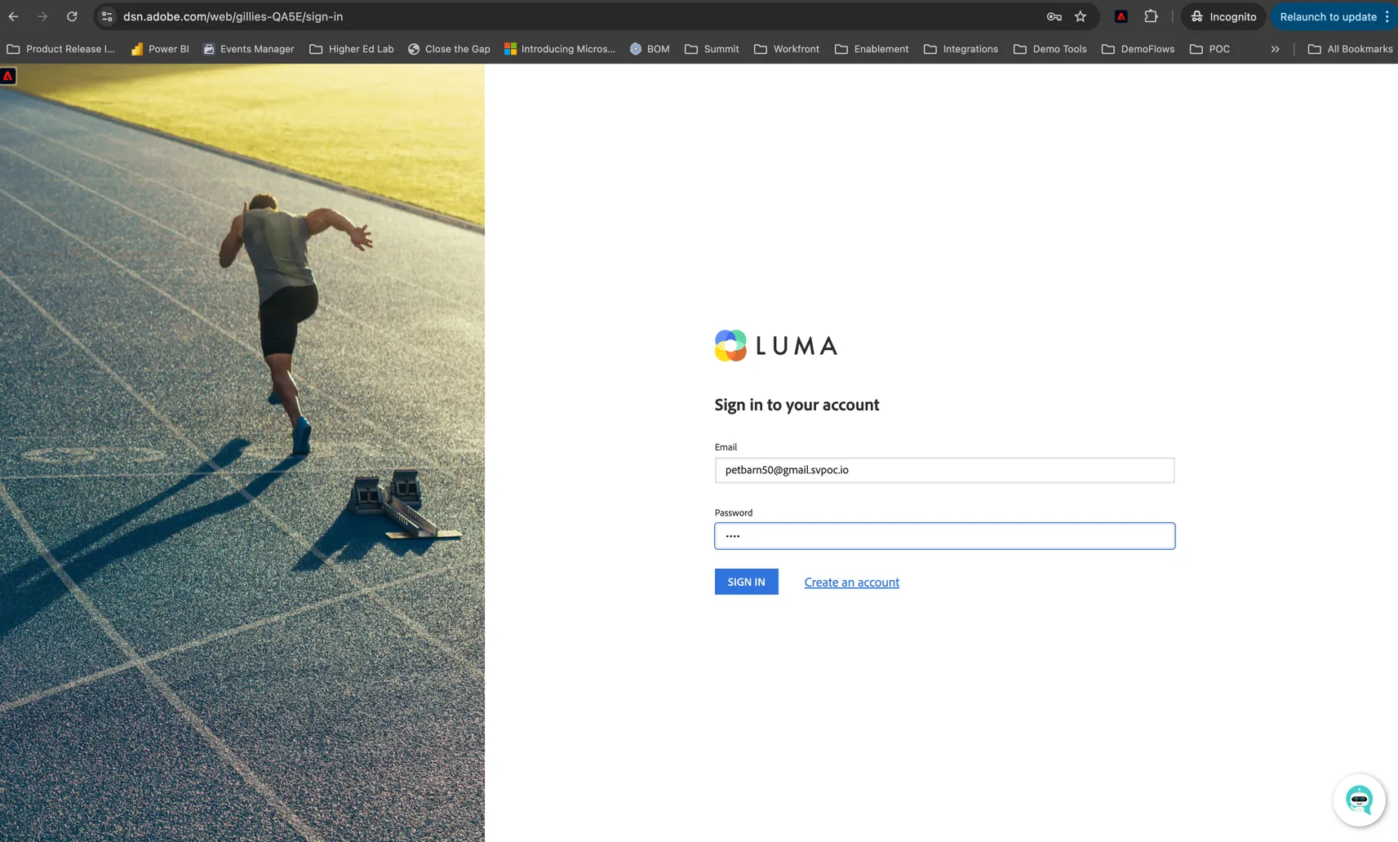
Task: Bookmark this page with the star icon
Action: 1081,16
